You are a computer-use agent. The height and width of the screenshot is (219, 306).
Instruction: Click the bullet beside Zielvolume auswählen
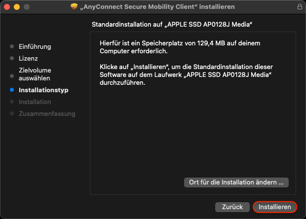(x=12, y=76)
